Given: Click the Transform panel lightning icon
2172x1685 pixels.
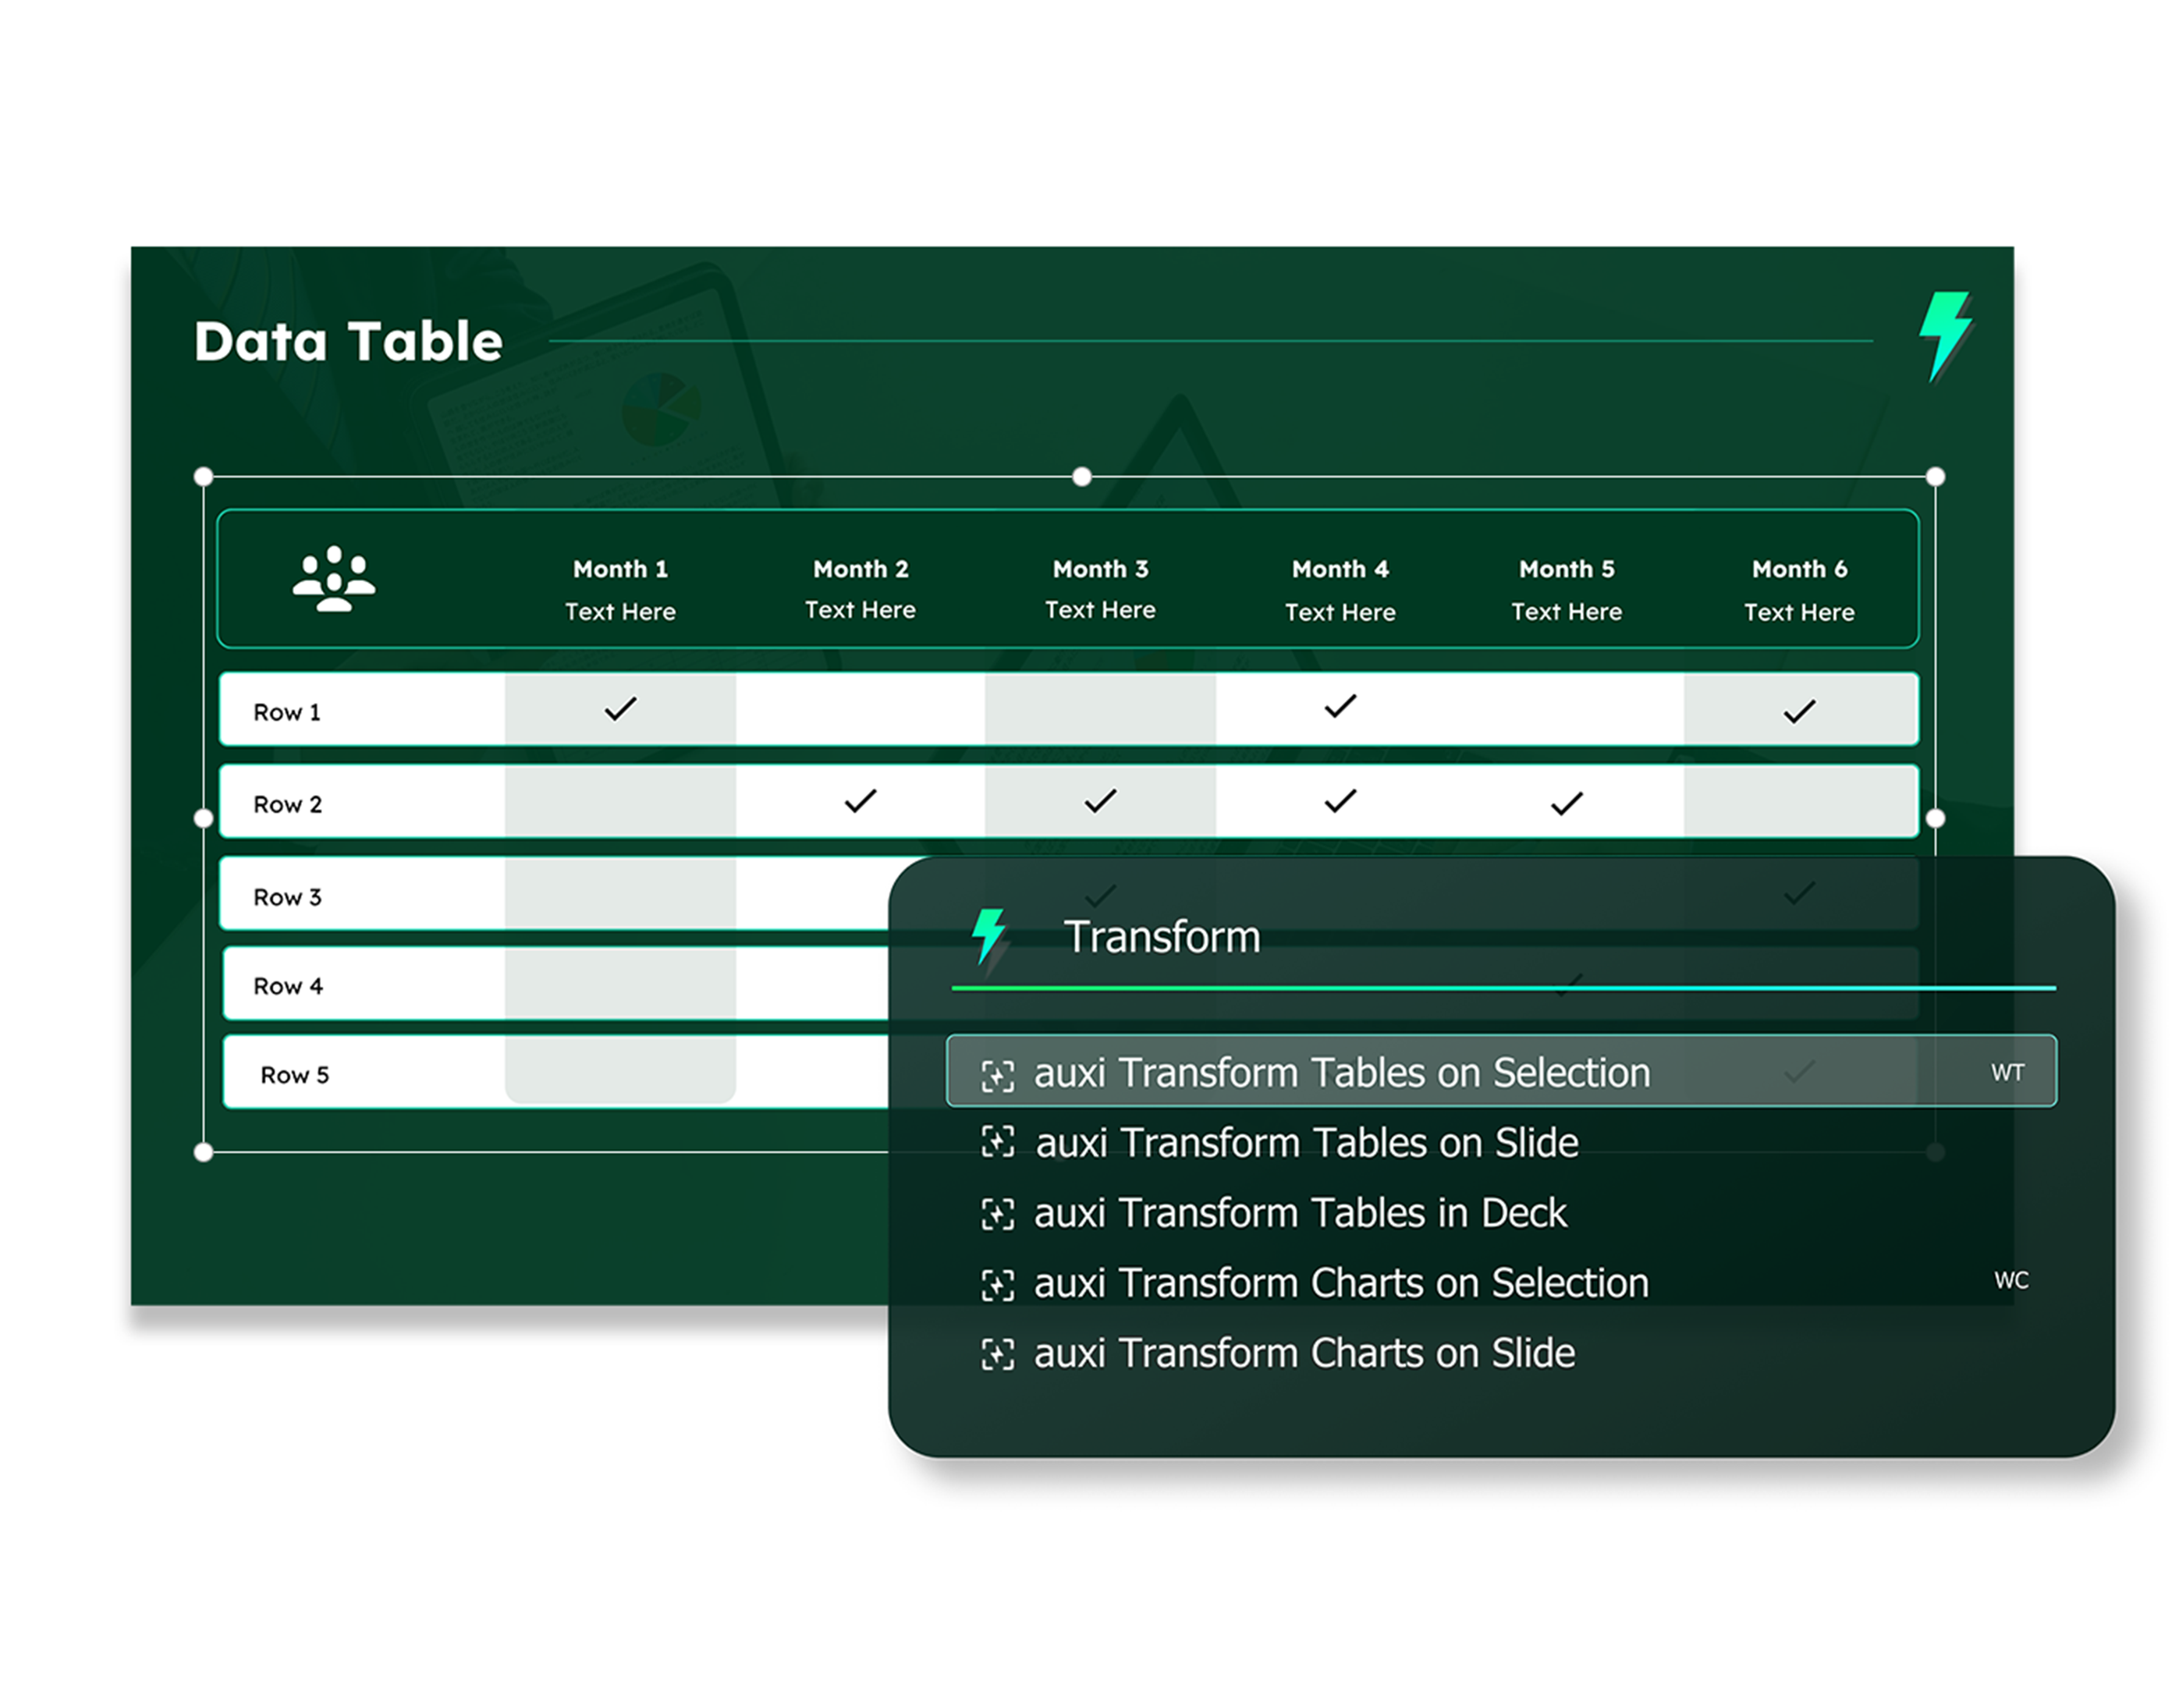Looking at the screenshot, I should click(x=988, y=935).
